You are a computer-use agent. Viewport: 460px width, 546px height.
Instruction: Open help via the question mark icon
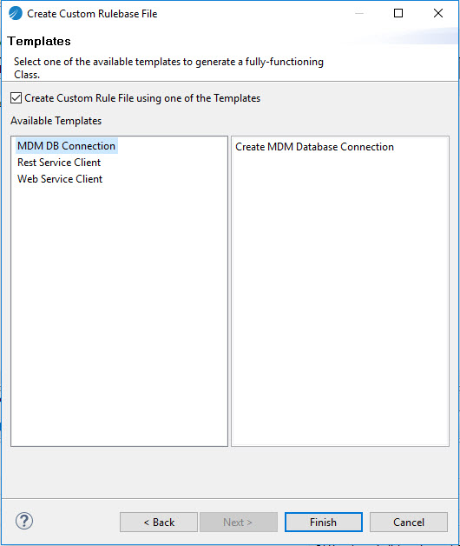[24, 521]
